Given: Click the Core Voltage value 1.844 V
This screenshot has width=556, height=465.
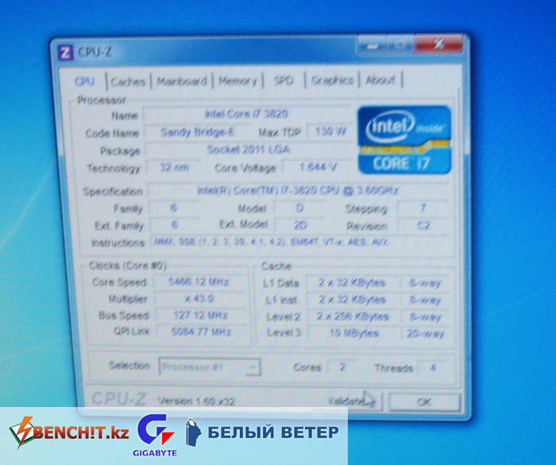Looking at the screenshot, I should [x=318, y=167].
